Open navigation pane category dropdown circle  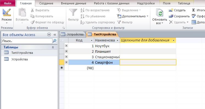pyautogui.click(x=49, y=35)
